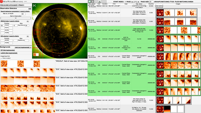Click the 'FILES MATCHING:545824' status text

tap(184, 2)
